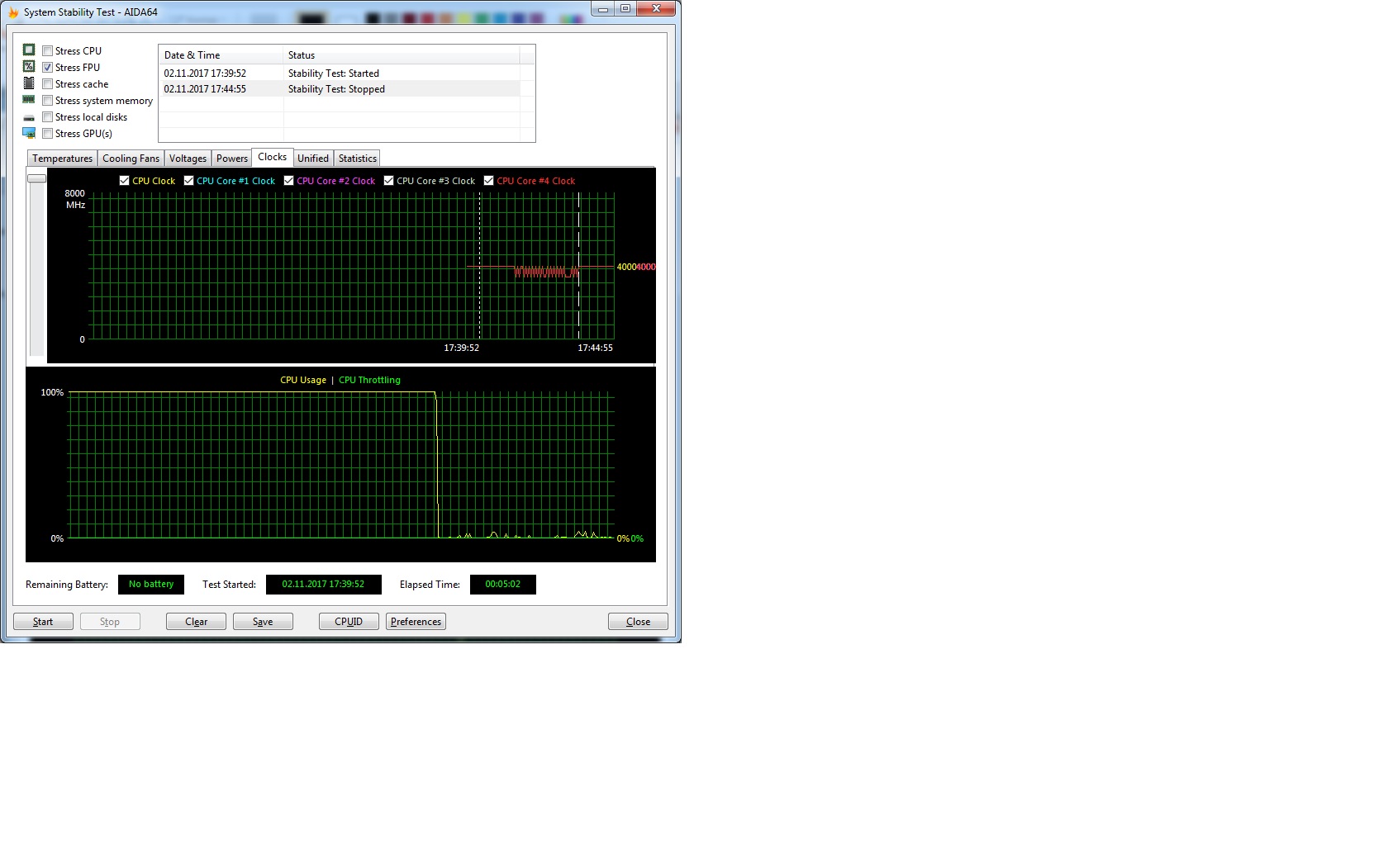Screen dimensions: 1388x867
Task: Click the Status column header
Action: pyautogui.click(x=402, y=55)
